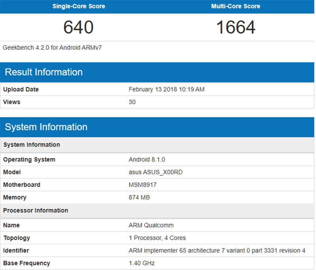
Task: Select the ARM Qualcomm processor name
Action: coord(151,225)
